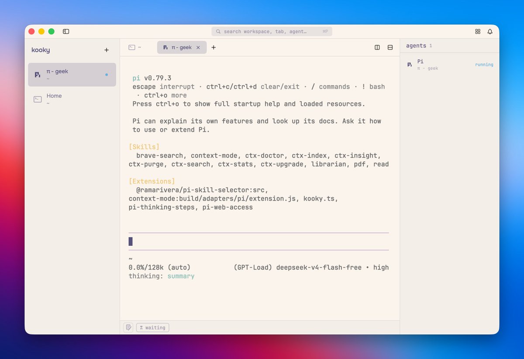Image resolution: width=524 pixels, height=359 pixels.
Task: Select π - geek workspace in sidebar
Action: pos(72,75)
